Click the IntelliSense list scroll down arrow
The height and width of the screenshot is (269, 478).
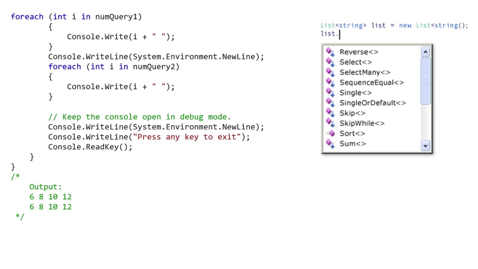(425, 146)
